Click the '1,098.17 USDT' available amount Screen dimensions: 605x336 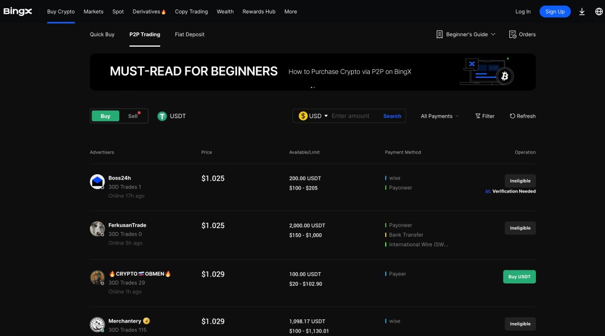pyautogui.click(x=307, y=321)
